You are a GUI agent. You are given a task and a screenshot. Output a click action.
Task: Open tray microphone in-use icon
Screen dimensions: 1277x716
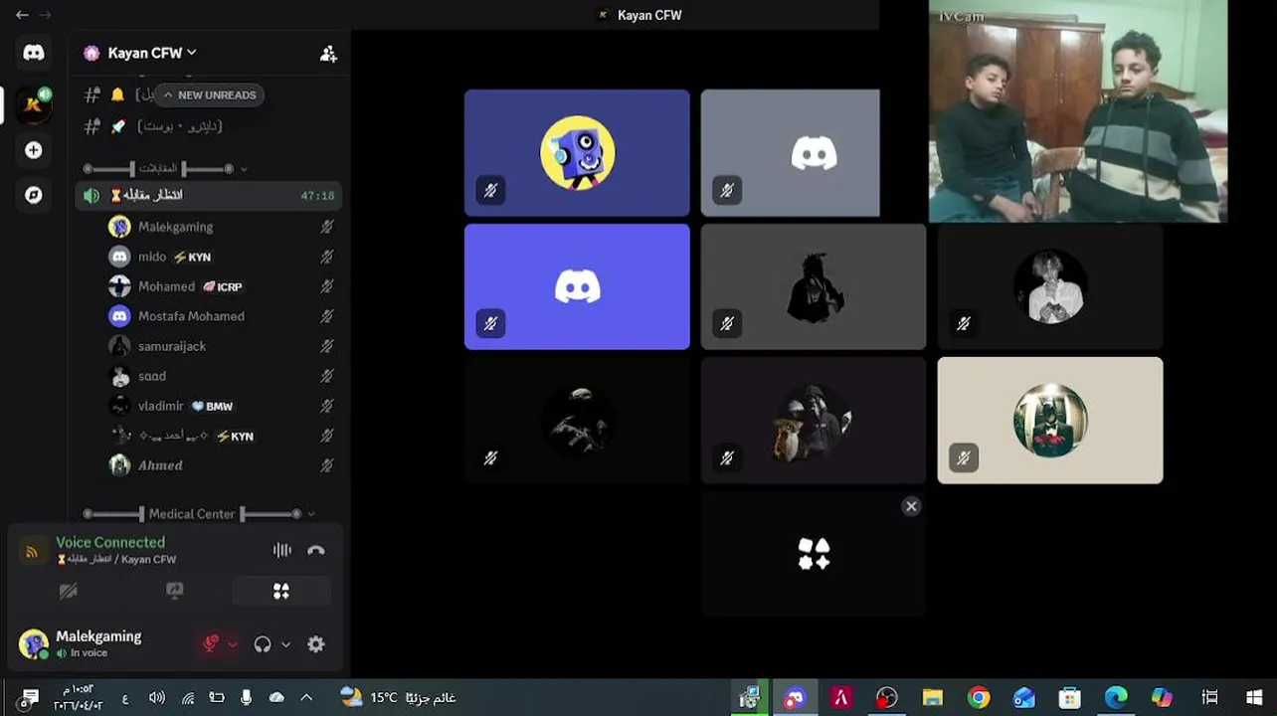[x=246, y=697]
